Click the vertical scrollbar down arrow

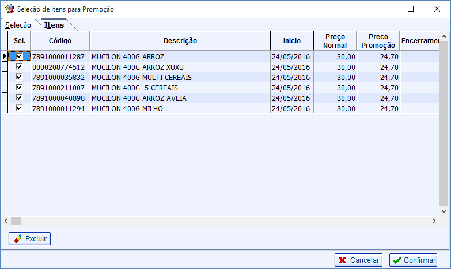(x=444, y=211)
